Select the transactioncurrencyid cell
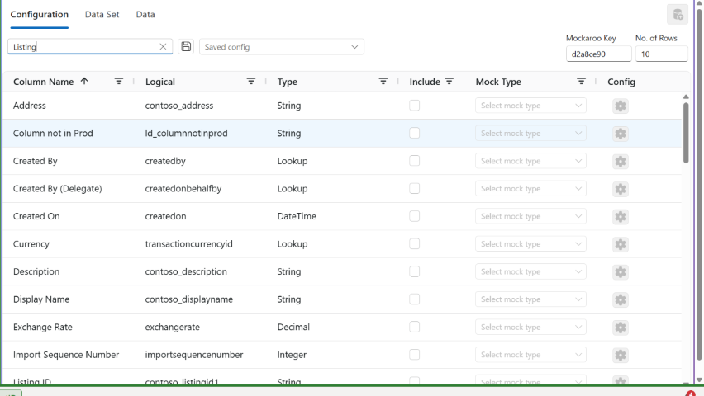Image resolution: width=704 pixels, height=396 pixels. click(x=188, y=244)
